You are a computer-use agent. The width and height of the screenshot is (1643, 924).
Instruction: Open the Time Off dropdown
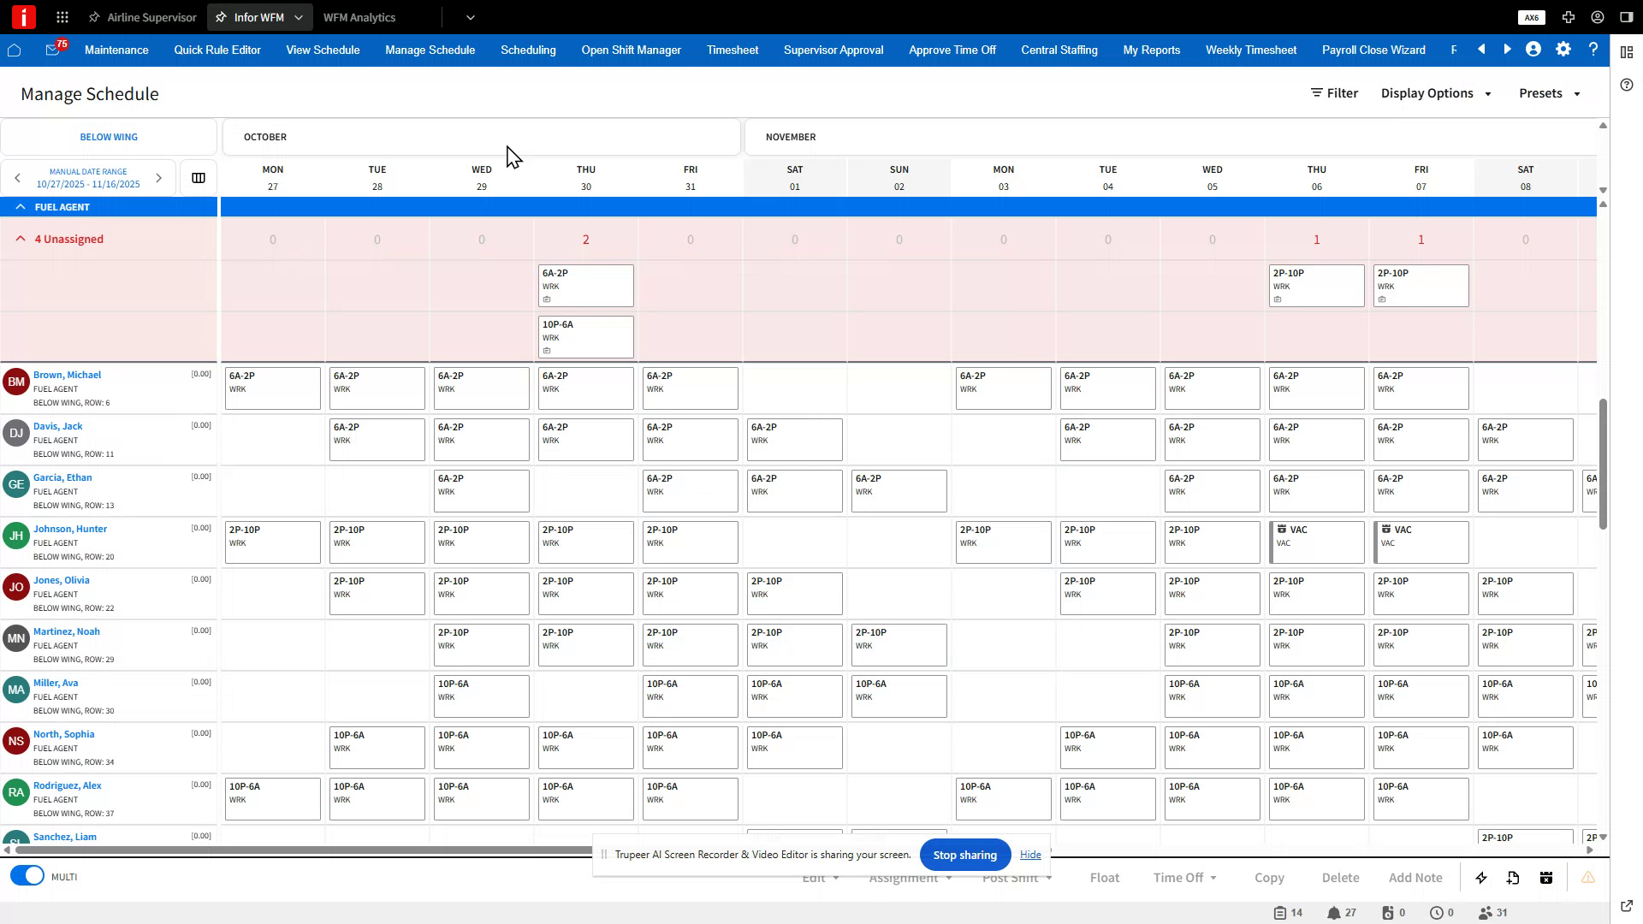(1184, 877)
